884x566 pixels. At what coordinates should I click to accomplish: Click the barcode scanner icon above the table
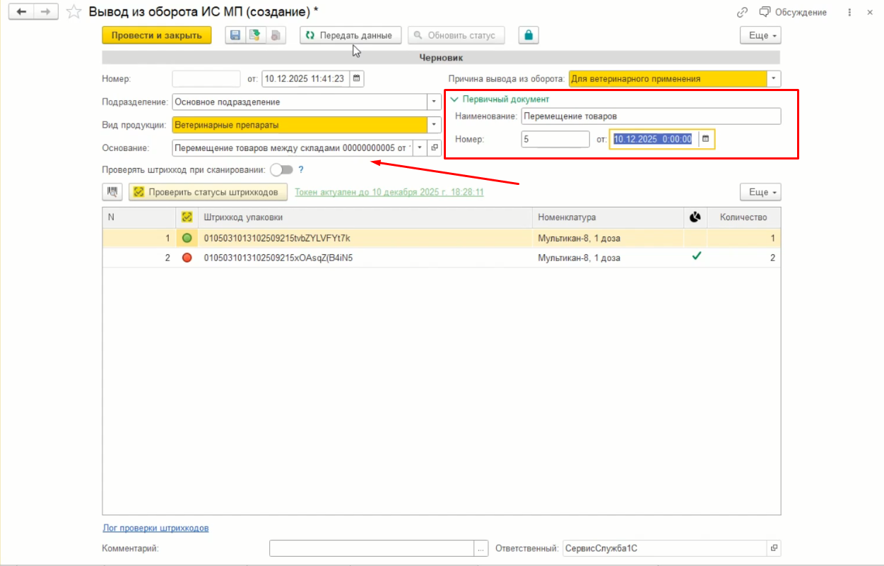pos(112,192)
